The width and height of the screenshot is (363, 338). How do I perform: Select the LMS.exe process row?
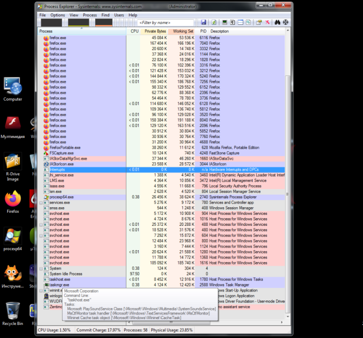161,181
